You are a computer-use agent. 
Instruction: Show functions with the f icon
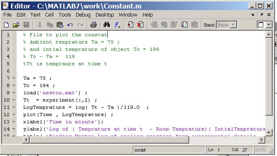pos(117,25)
